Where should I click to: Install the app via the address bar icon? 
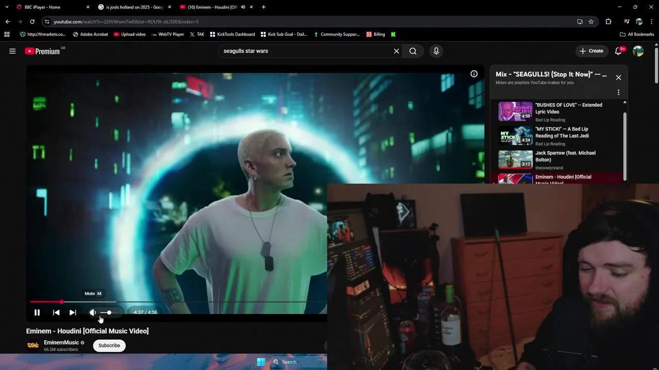[x=580, y=22]
